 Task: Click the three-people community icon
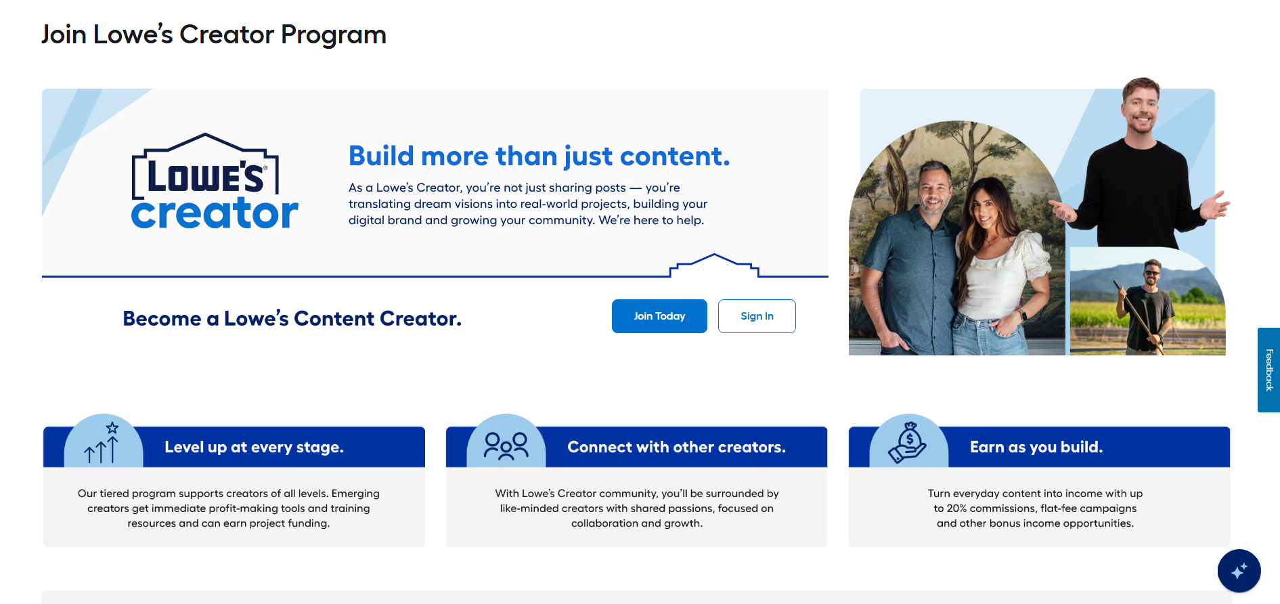(x=506, y=446)
